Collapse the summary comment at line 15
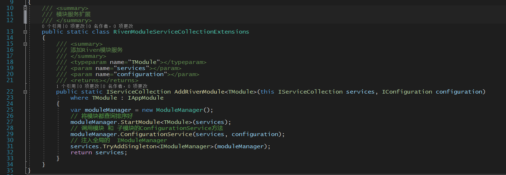 tap(25, 44)
